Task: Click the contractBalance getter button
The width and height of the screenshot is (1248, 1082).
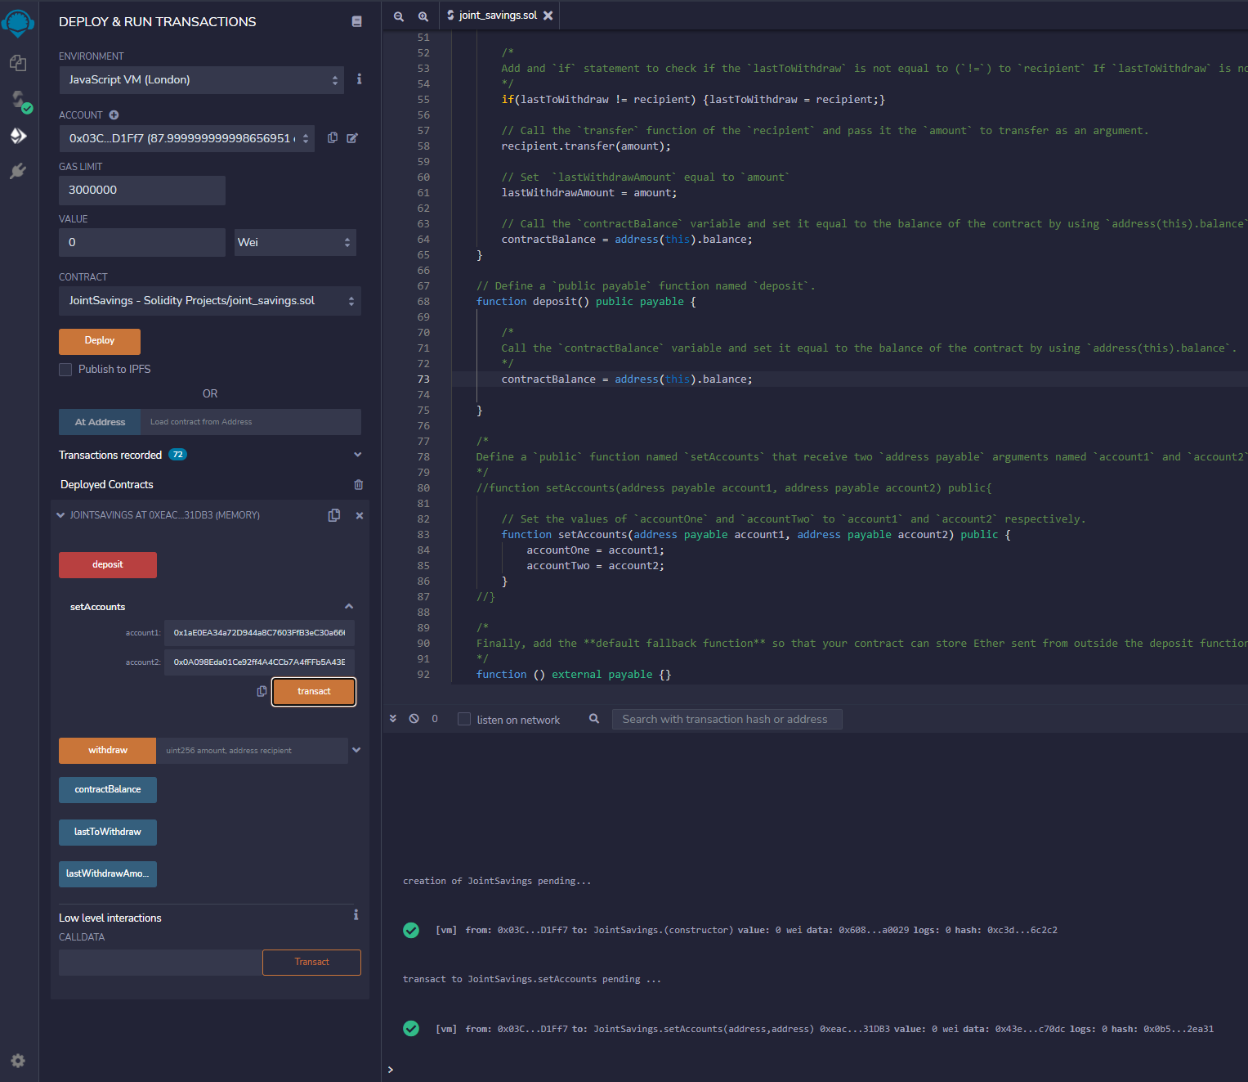Action: [108, 790]
